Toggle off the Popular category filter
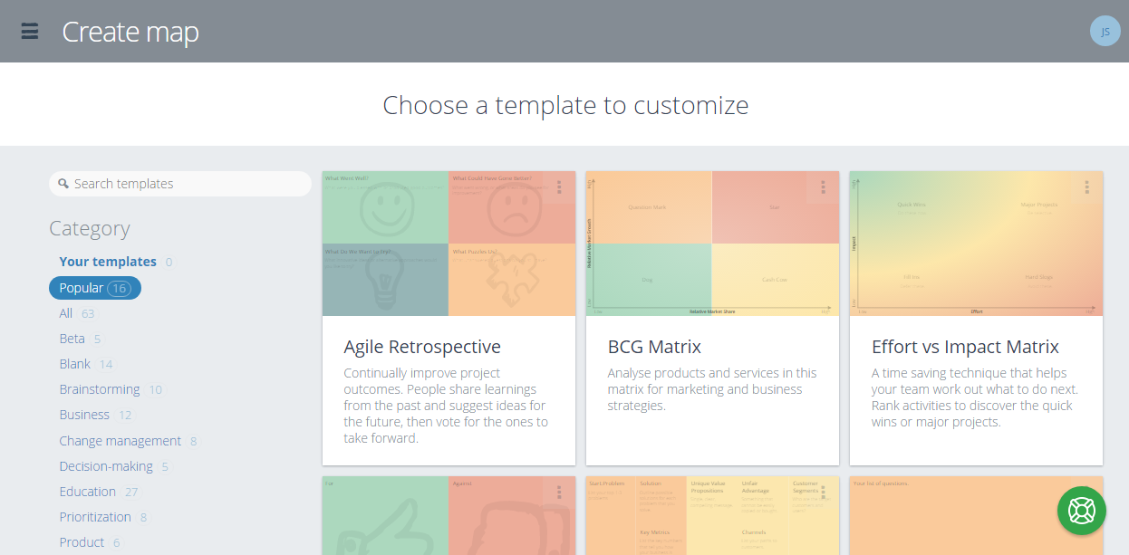This screenshot has height=555, width=1129. [x=94, y=287]
